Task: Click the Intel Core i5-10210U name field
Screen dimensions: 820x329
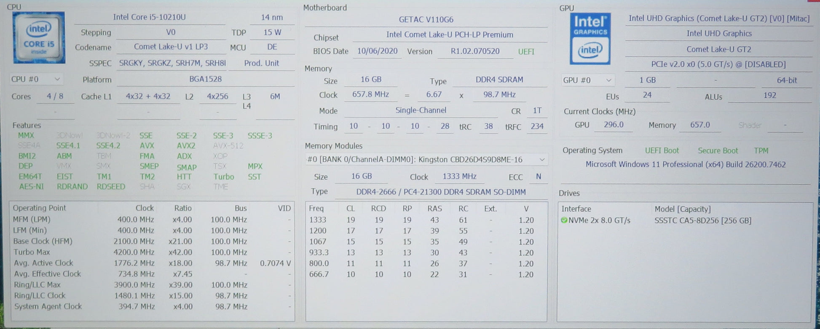Action: pyautogui.click(x=149, y=17)
